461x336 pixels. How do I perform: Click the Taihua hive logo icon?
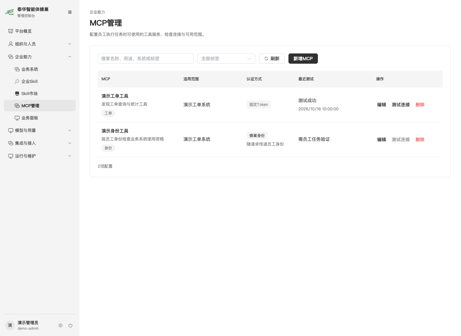click(10, 12)
